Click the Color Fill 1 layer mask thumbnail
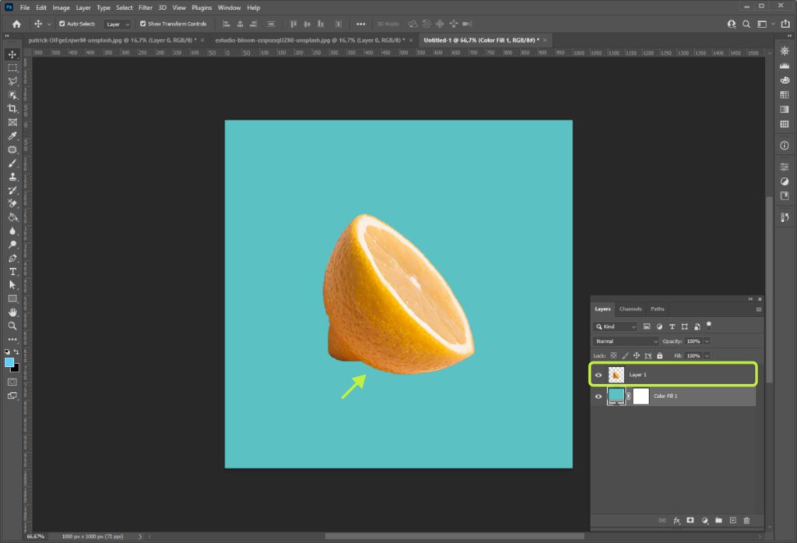This screenshot has width=797, height=543. 641,396
